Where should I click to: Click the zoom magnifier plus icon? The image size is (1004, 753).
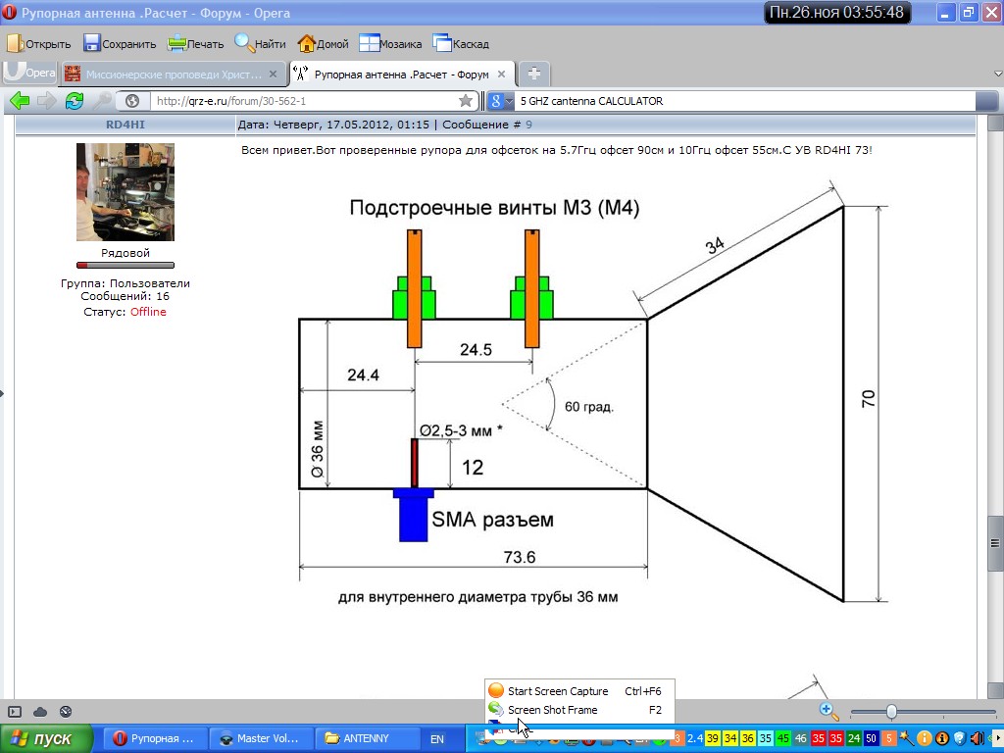coord(828,711)
